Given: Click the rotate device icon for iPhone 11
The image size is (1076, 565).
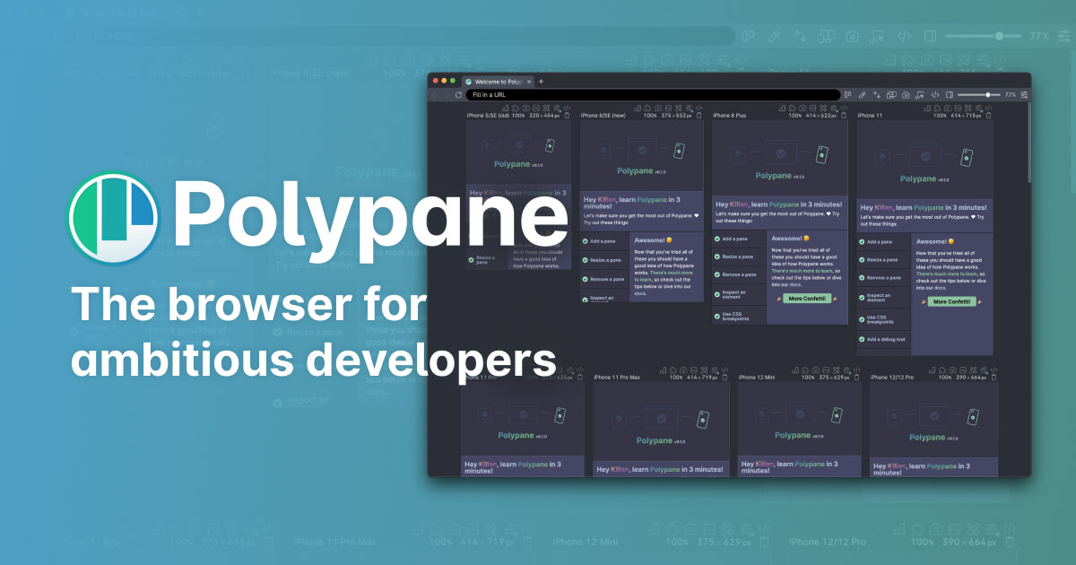Looking at the screenshot, I should click(989, 116).
